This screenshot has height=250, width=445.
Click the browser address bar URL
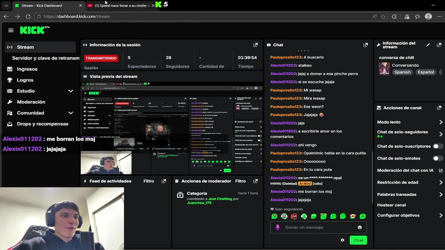click(77, 16)
